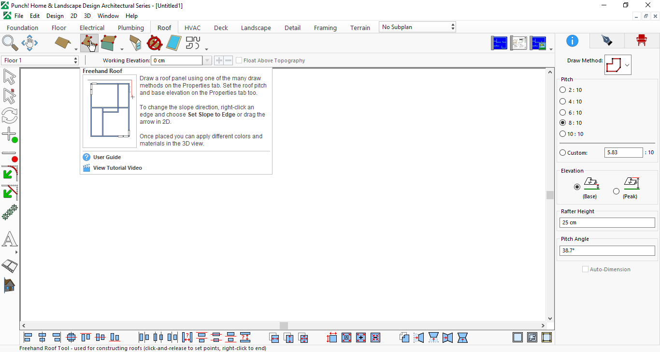Open the User Guide link
The width and height of the screenshot is (660, 352).
(107, 157)
